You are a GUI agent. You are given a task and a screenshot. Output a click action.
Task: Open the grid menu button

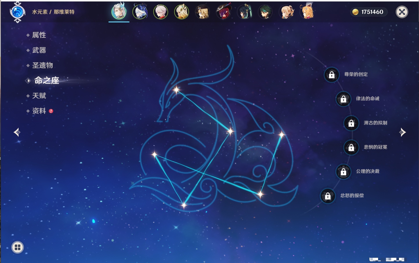[x=17, y=248]
